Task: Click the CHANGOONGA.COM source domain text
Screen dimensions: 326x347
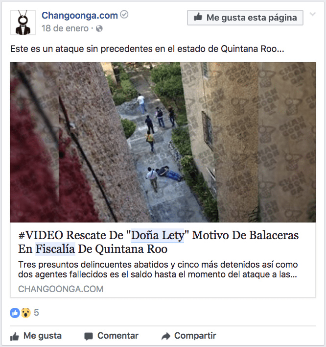Action: 61,289
